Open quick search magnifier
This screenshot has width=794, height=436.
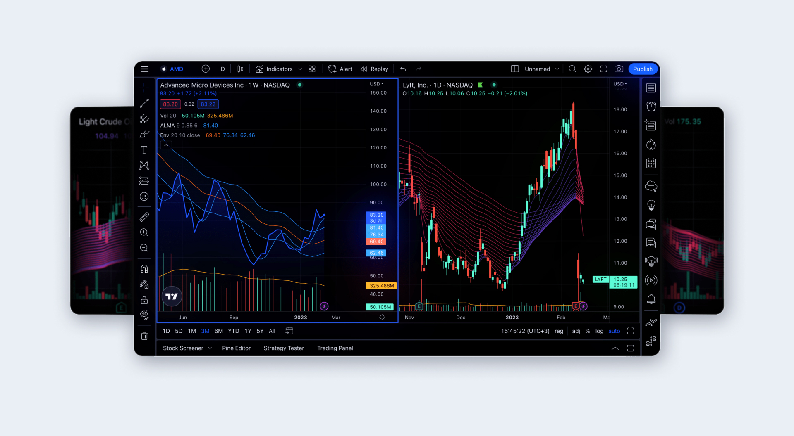click(x=572, y=69)
